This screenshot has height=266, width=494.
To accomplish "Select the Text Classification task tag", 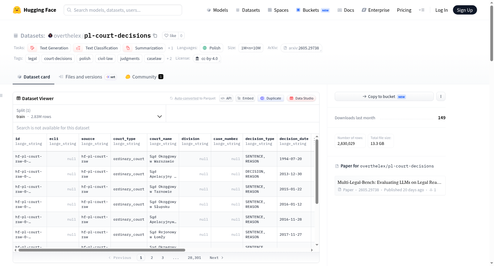I will [x=97, y=48].
